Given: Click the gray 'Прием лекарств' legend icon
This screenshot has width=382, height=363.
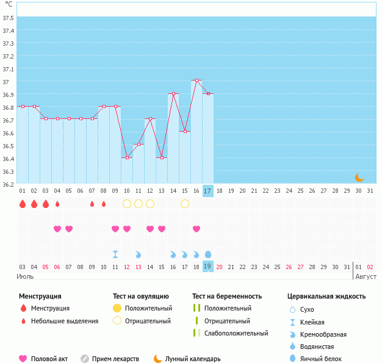Looking at the screenshot, I should pos(85,359).
